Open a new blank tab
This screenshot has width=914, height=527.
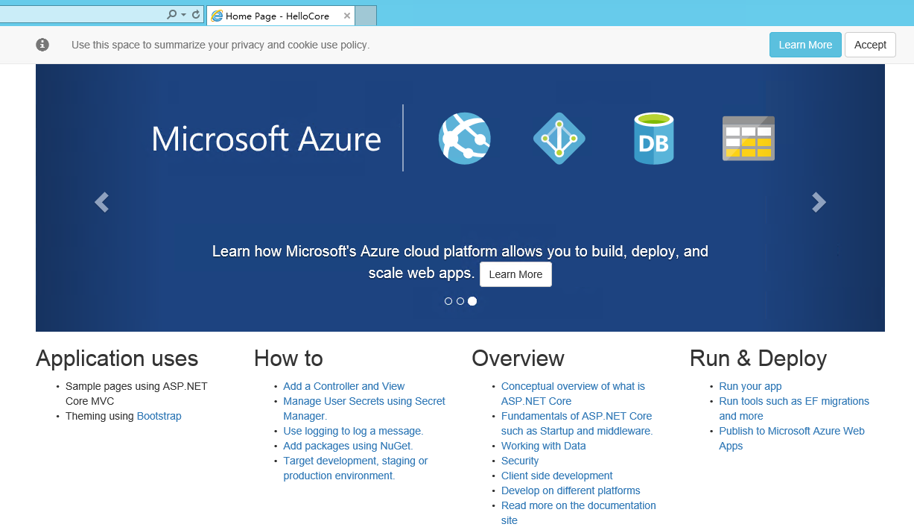pos(366,16)
